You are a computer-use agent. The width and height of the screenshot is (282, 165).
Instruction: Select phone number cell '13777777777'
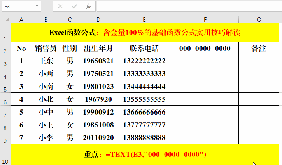coord(144,125)
